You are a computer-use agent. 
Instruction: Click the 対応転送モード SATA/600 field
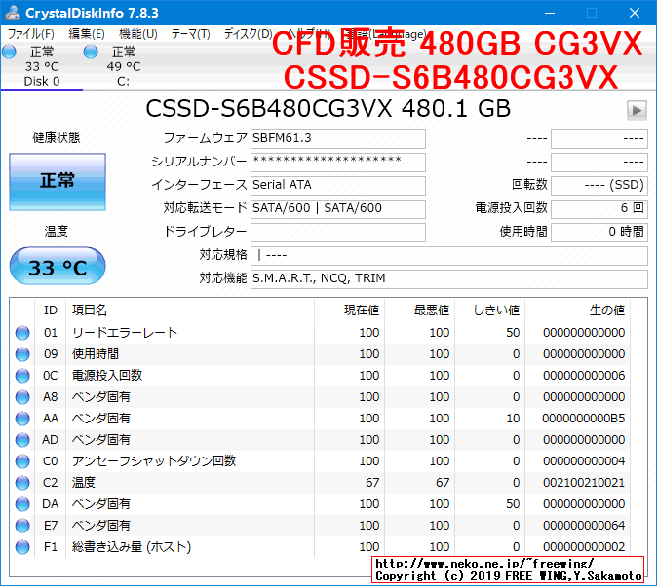click(x=338, y=209)
